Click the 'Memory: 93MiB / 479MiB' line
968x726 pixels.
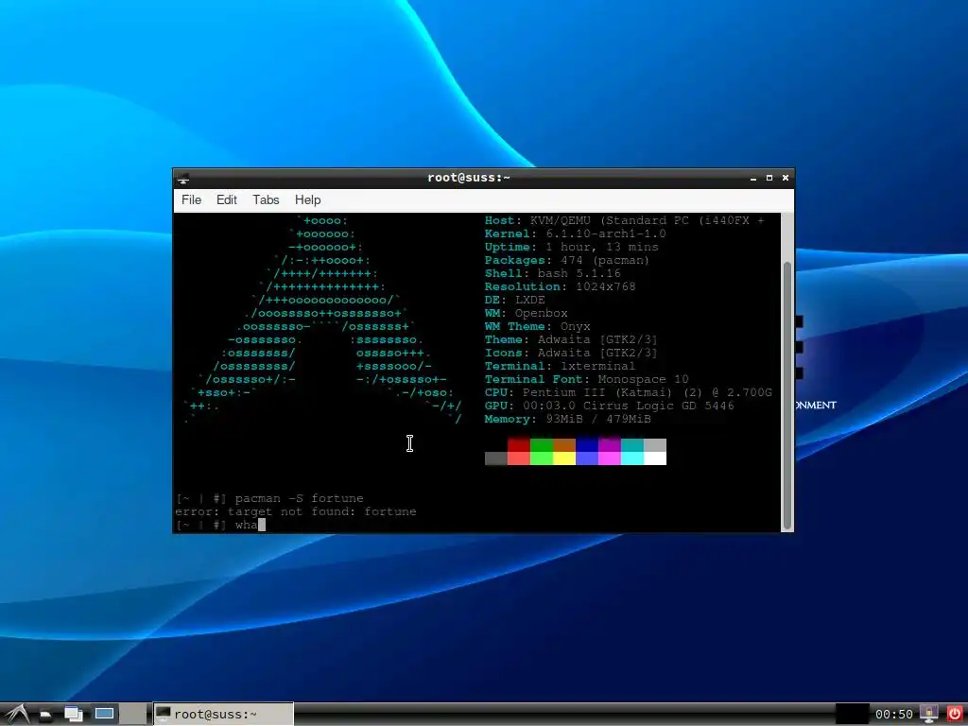click(x=567, y=419)
